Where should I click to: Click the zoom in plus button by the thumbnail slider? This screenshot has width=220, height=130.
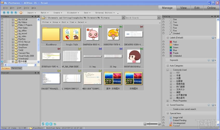pyautogui.click(x=159, y=124)
